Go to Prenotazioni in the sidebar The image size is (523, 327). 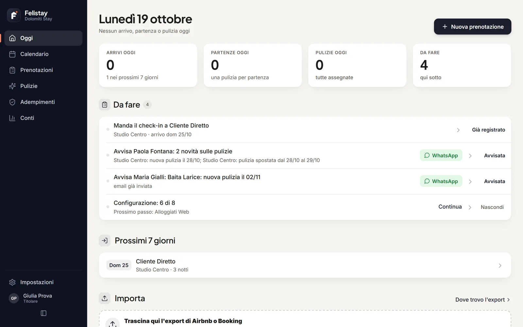[x=43, y=70]
